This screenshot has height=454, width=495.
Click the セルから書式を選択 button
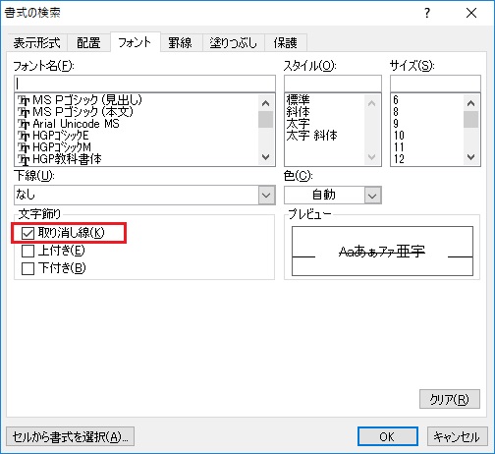[x=70, y=436]
